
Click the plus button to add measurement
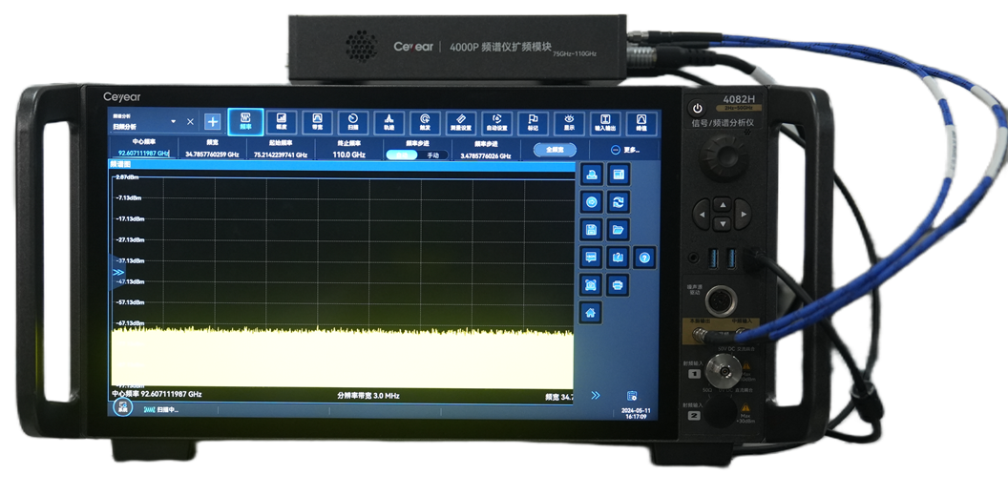click(x=212, y=122)
